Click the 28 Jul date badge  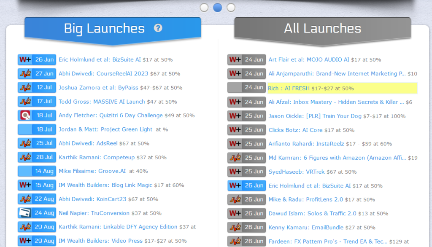click(x=44, y=157)
